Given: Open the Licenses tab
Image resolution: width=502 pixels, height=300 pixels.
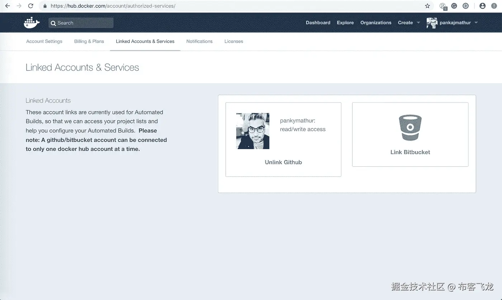Looking at the screenshot, I should [234, 41].
